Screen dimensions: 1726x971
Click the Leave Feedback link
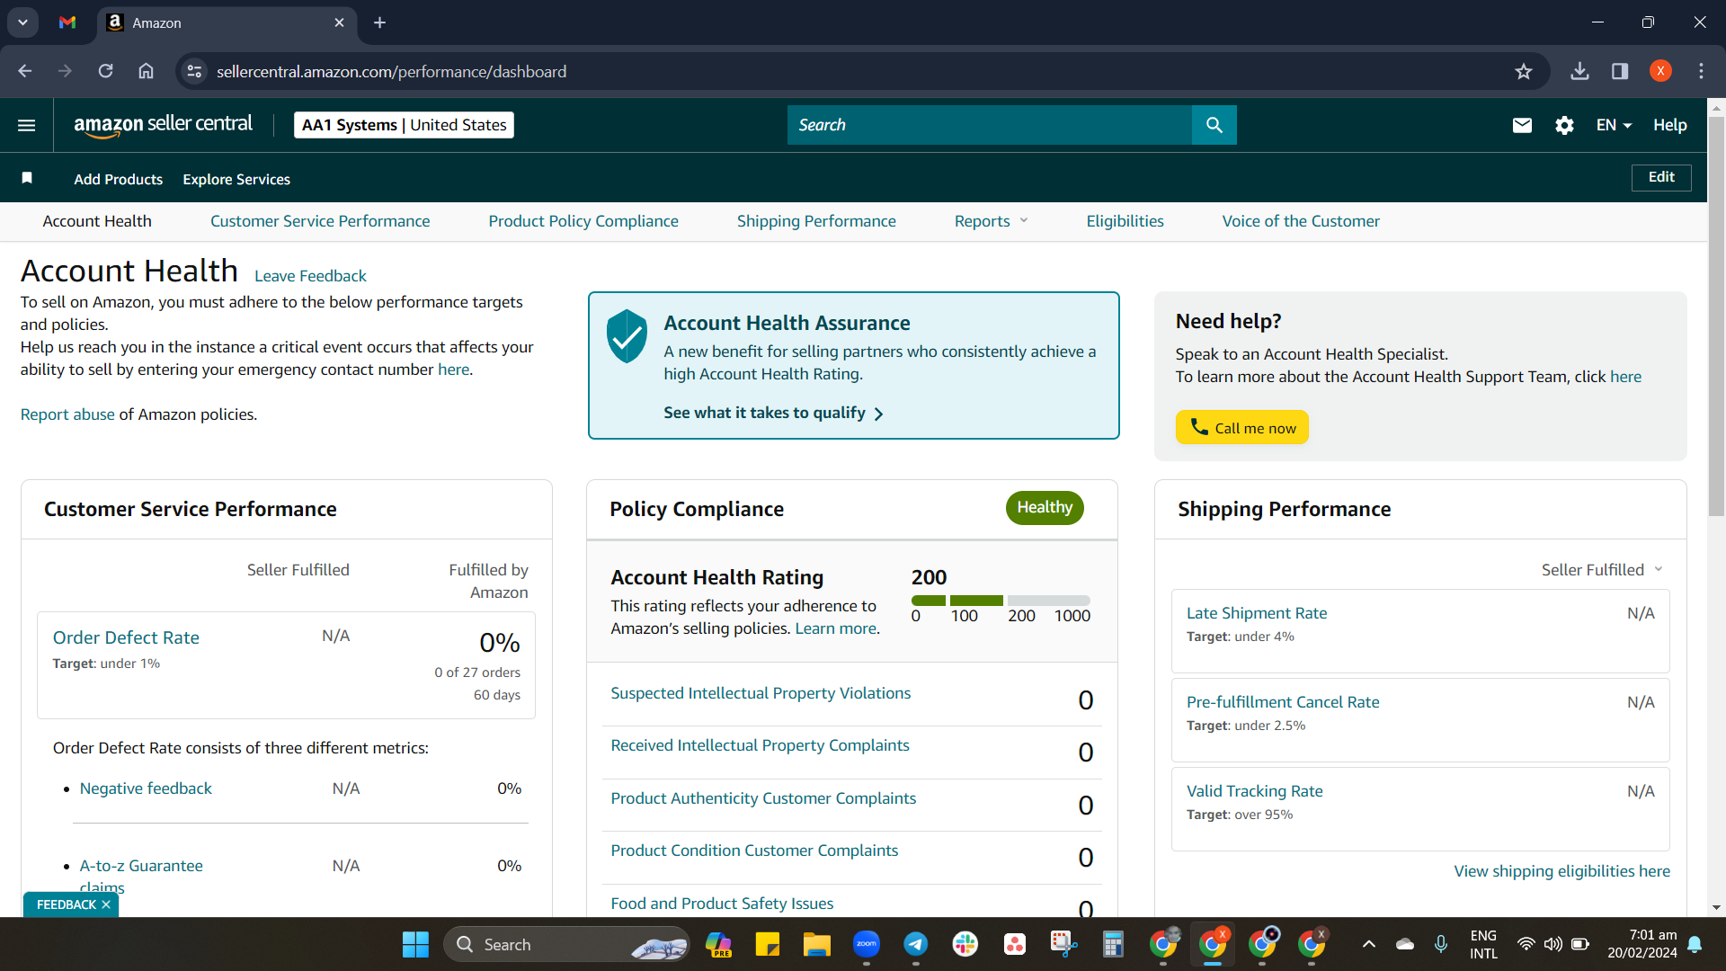point(310,276)
